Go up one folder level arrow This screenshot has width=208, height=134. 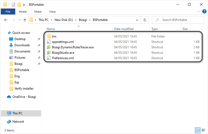(25, 20)
